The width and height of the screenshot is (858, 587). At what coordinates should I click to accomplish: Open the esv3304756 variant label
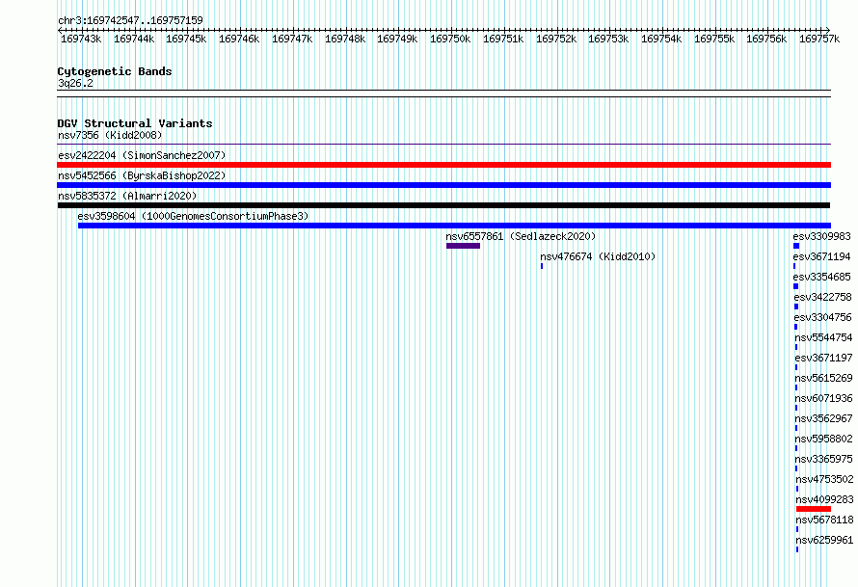(x=823, y=317)
